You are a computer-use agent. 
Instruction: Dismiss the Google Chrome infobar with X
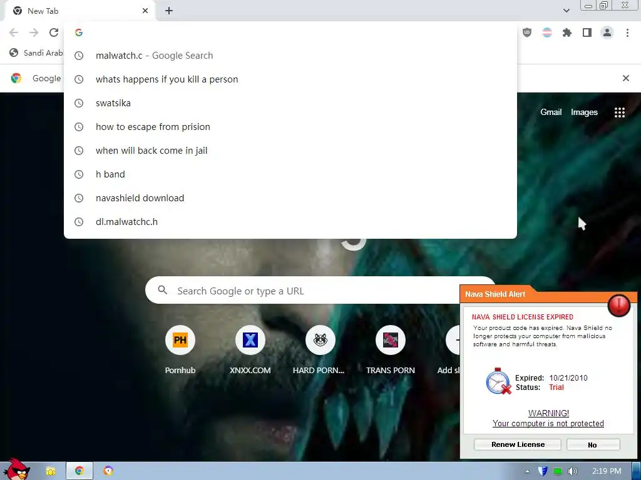[625, 78]
